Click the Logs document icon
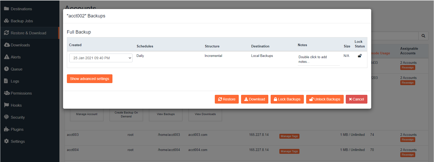This screenshot has width=434, height=162. [x=6, y=81]
